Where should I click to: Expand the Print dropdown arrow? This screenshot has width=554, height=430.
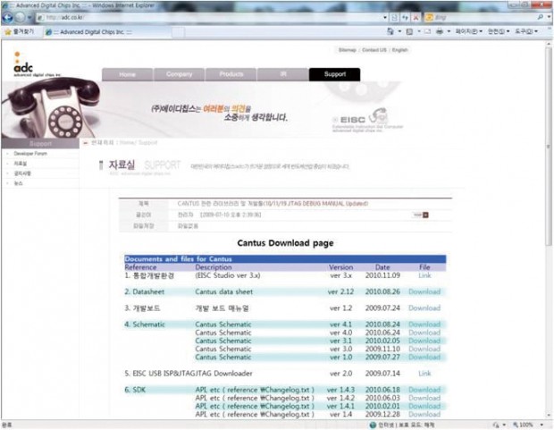pos(449,31)
